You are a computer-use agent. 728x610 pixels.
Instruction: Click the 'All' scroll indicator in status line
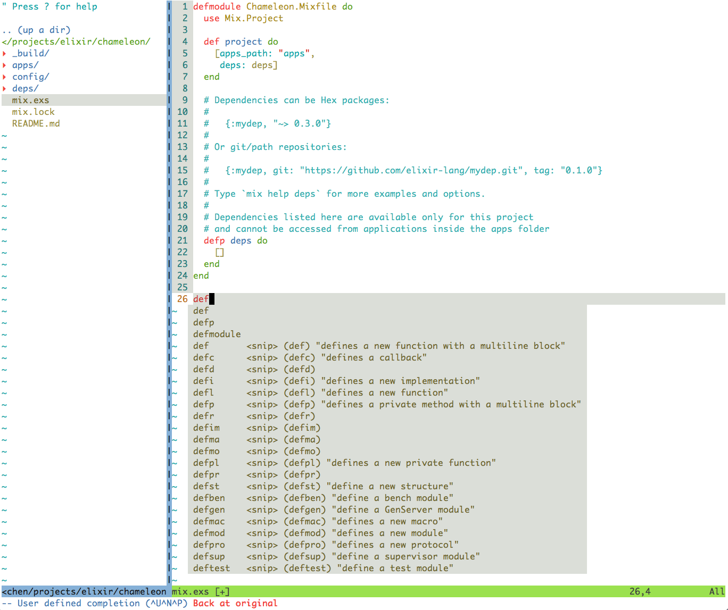point(717,591)
